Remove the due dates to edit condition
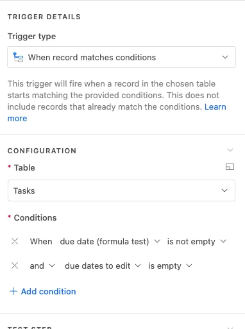 pos(15,266)
